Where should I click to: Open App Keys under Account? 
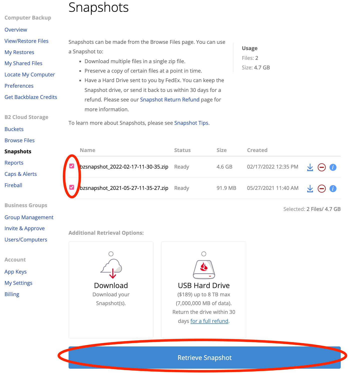click(16, 272)
